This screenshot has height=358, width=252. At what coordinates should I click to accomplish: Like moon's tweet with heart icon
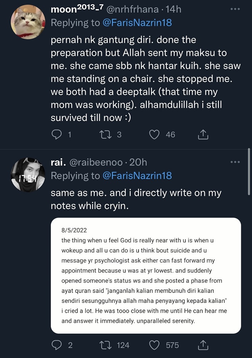point(154,135)
